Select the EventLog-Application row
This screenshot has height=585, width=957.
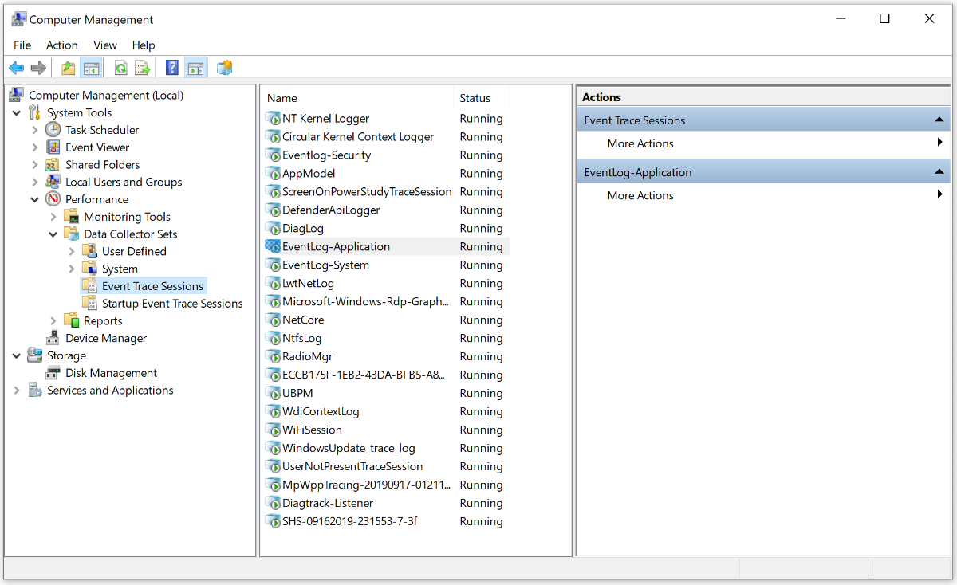pos(386,246)
